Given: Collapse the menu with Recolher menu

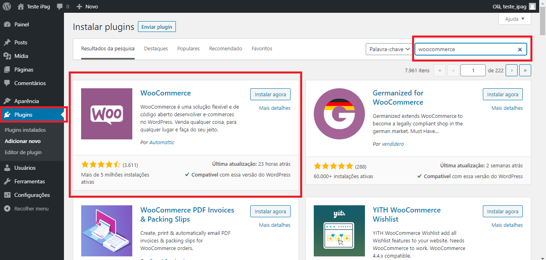Looking at the screenshot, I should click(32, 208).
